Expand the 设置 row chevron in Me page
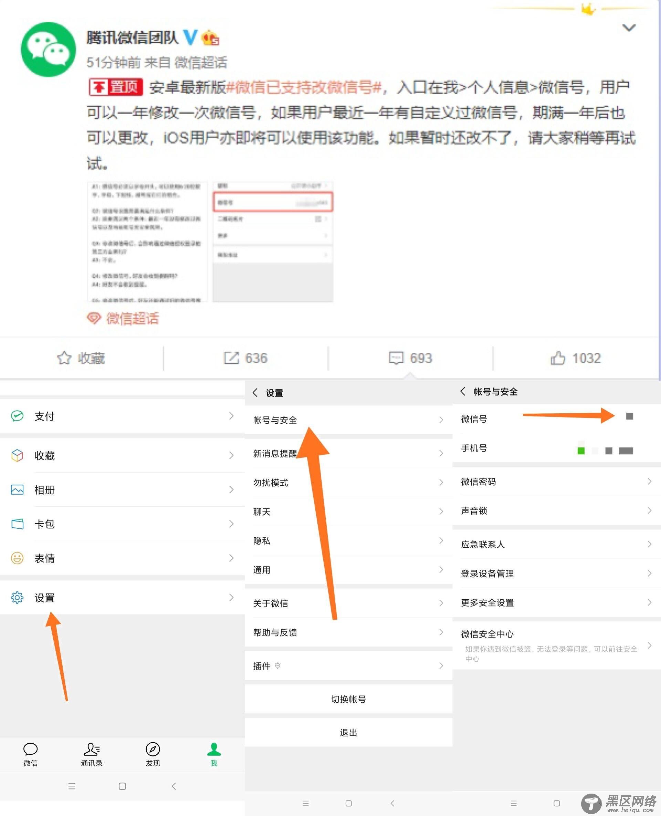The image size is (661, 816). (x=231, y=597)
